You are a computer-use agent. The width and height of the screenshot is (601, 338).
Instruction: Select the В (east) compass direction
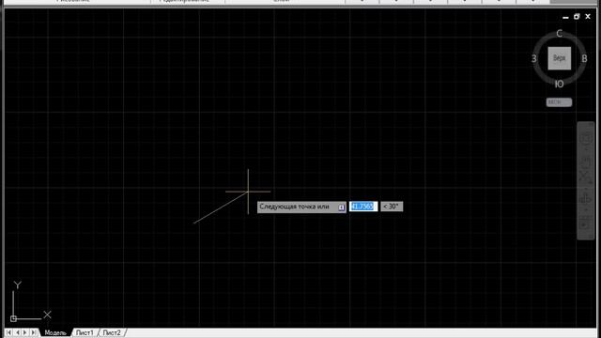584,58
